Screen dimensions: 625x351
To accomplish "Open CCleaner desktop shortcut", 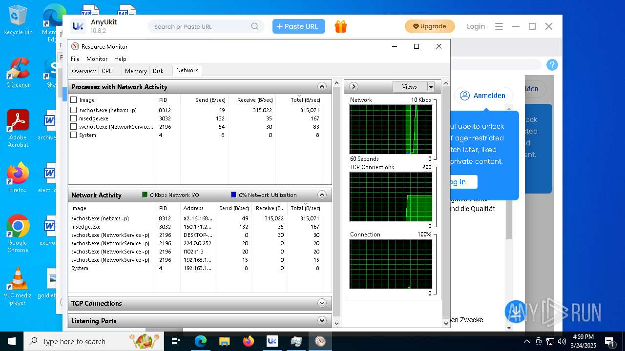I will click(18, 73).
